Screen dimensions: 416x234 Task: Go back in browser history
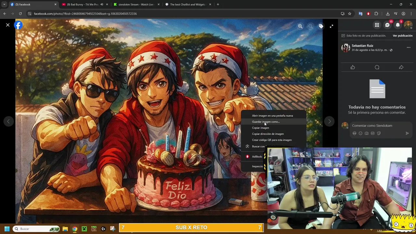point(5,14)
